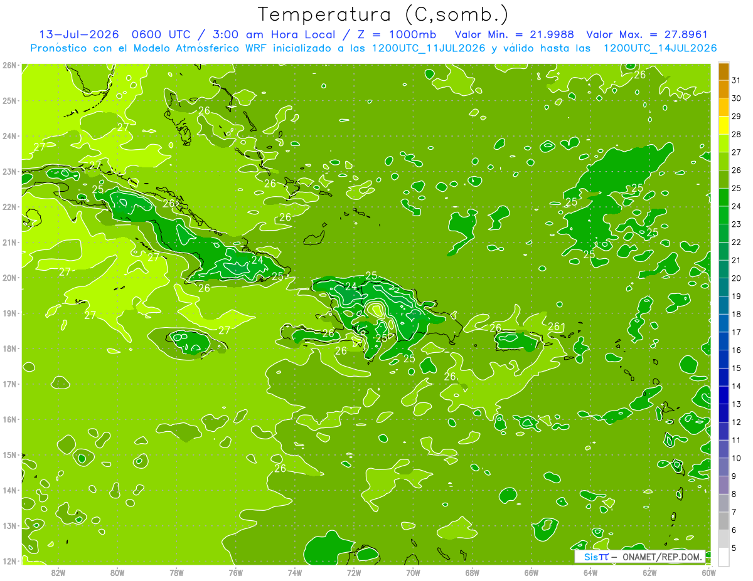This screenshot has width=753, height=581.
Task: Click the "25N" latitude axis label
Action: [x=9, y=100]
